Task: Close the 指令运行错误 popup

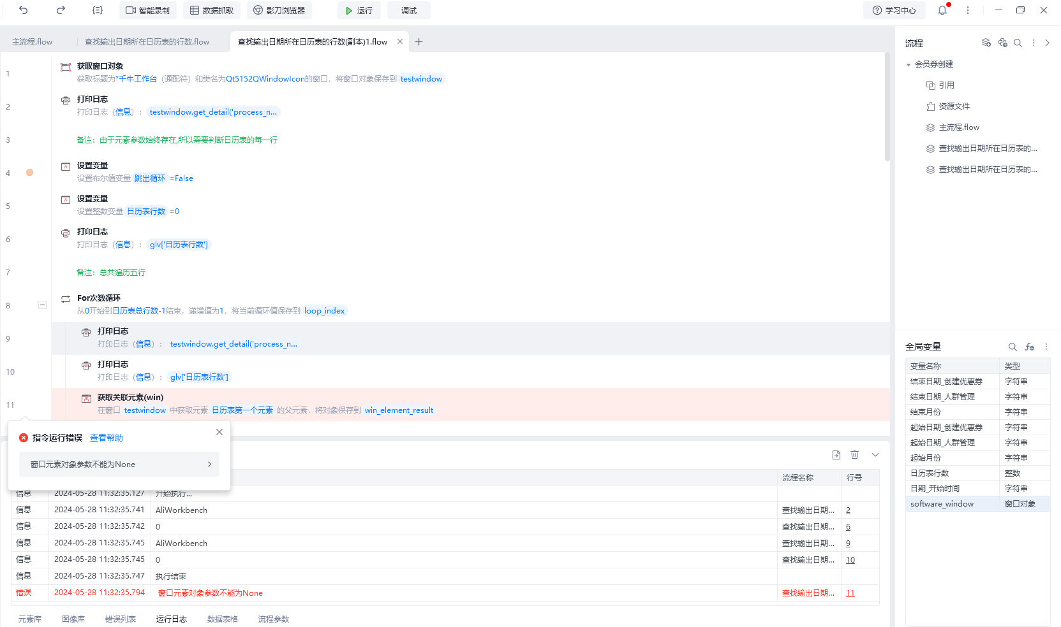Action: click(219, 432)
